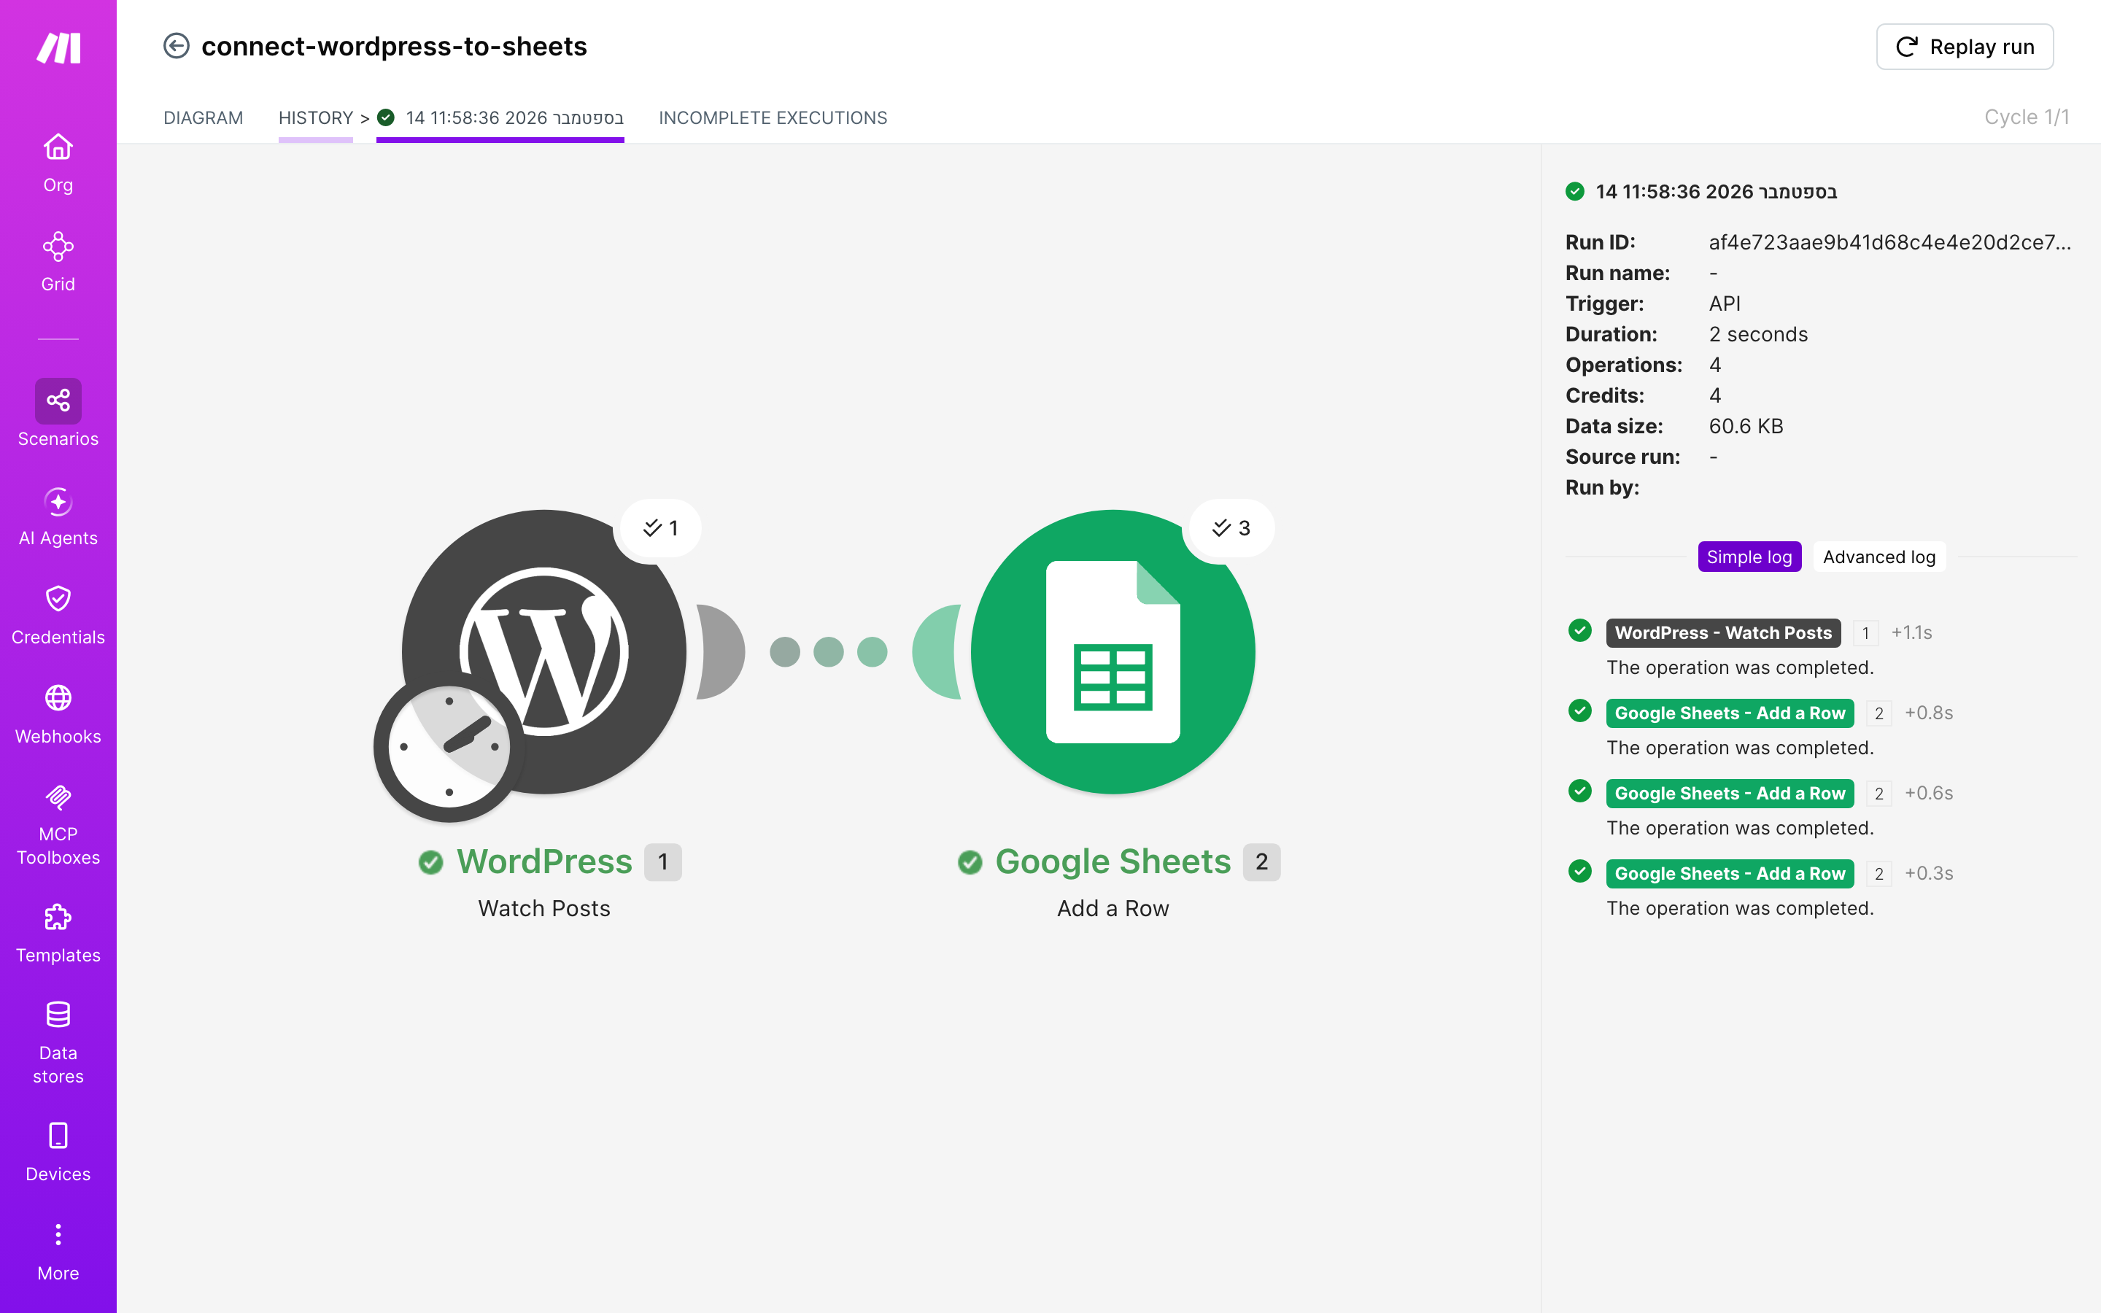
Task: Go to Scenarios
Action: pyautogui.click(x=58, y=414)
